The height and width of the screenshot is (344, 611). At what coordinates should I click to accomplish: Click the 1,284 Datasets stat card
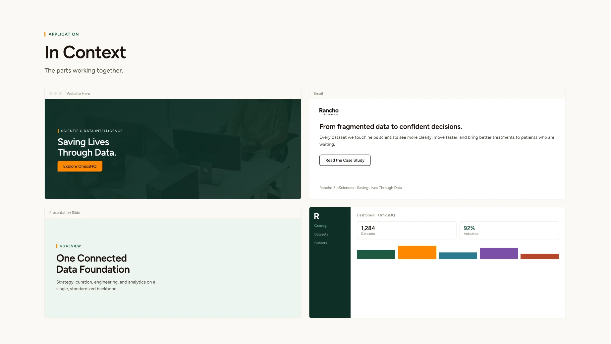coord(407,230)
